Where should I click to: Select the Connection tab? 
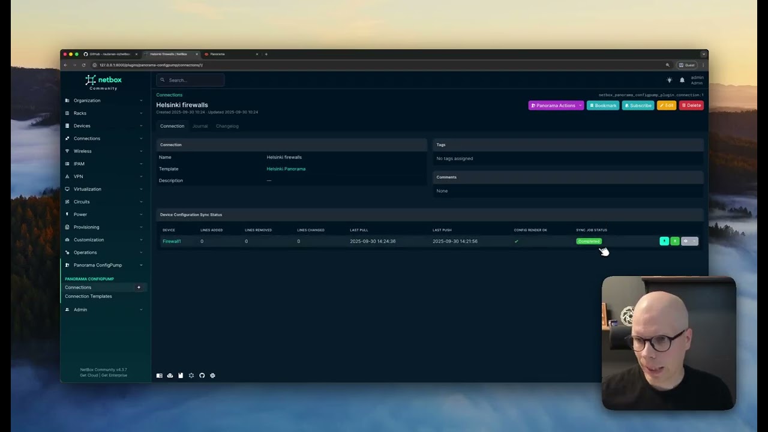[172, 126]
